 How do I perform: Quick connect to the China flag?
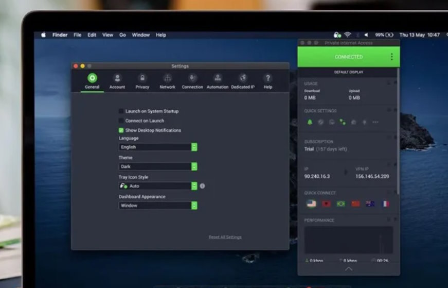(x=356, y=204)
